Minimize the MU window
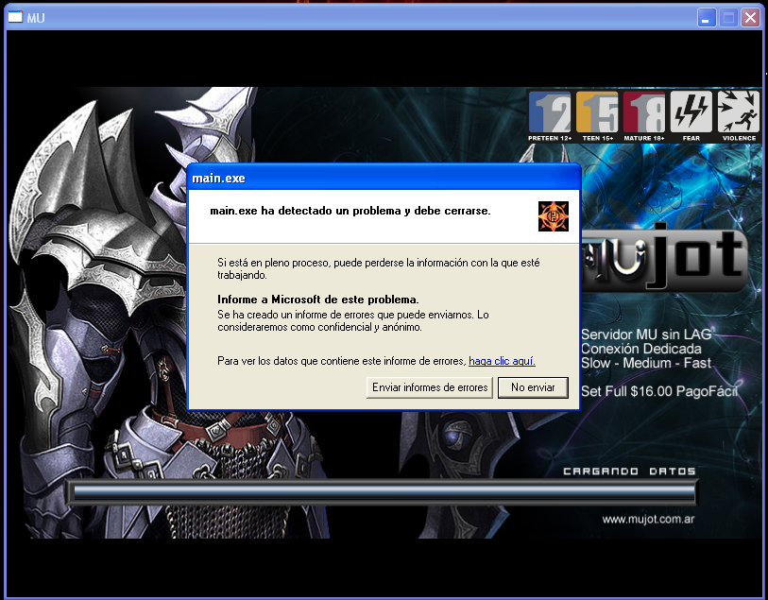 pyautogui.click(x=706, y=16)
